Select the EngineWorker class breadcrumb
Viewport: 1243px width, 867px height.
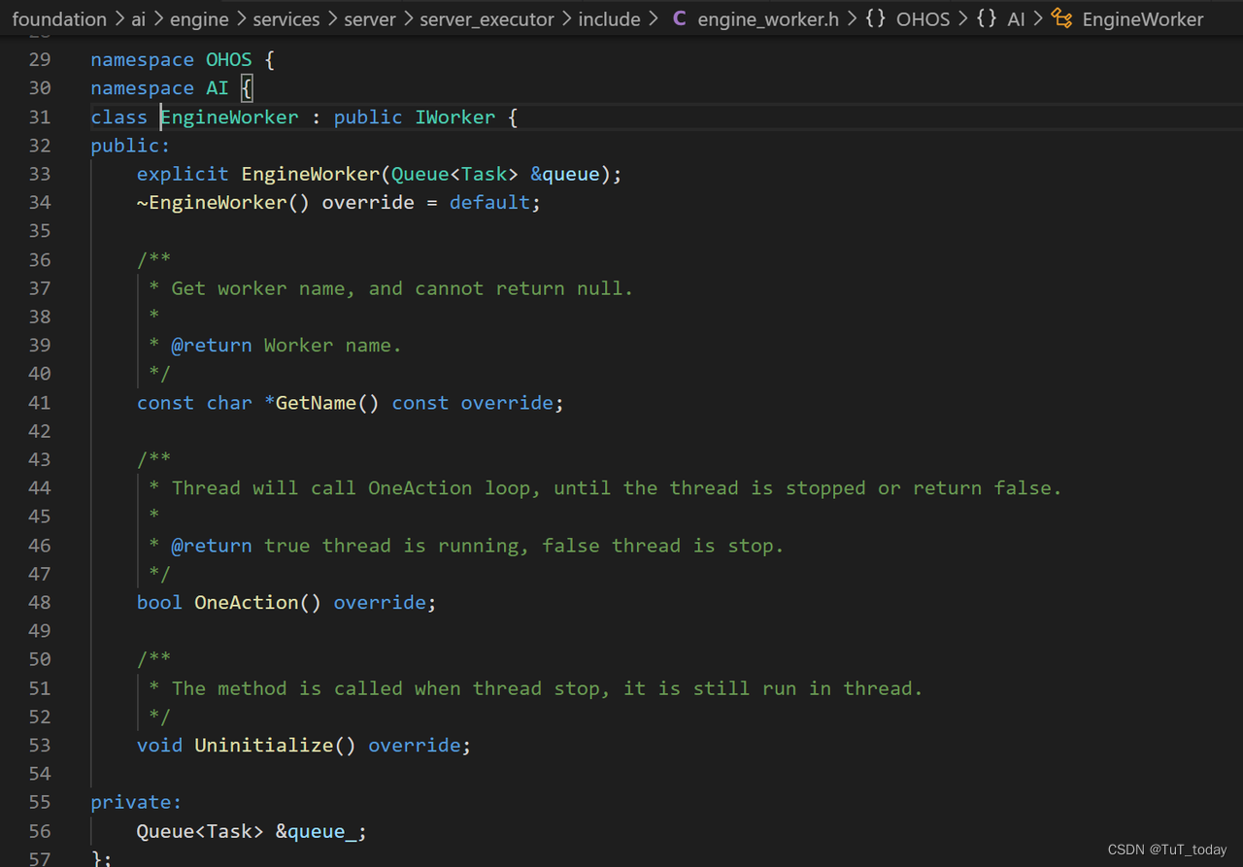[1143, 18]
